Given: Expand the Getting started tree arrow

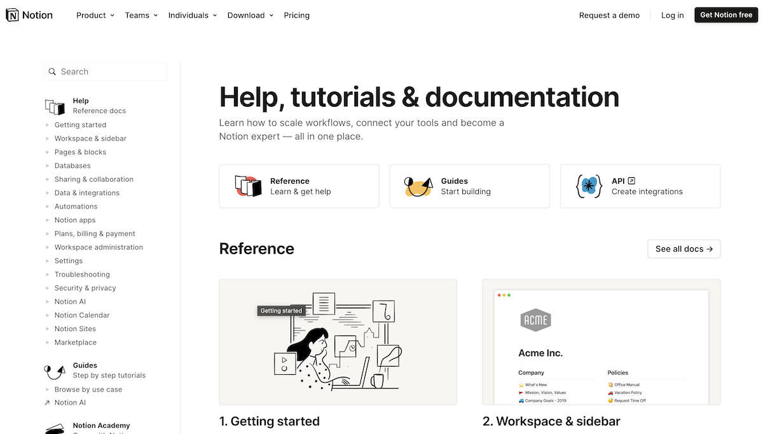Looking at the screenshot, I should [x=48, y=125].
